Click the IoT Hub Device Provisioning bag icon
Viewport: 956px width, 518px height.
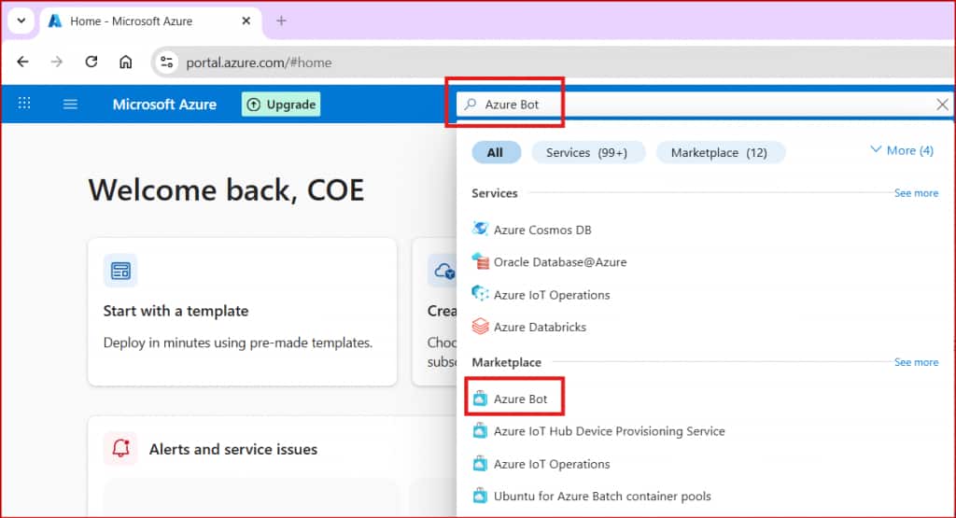tap(480, 431)
